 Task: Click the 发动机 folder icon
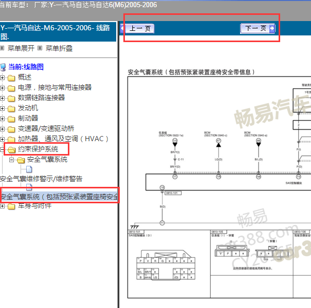click(11, 109)
